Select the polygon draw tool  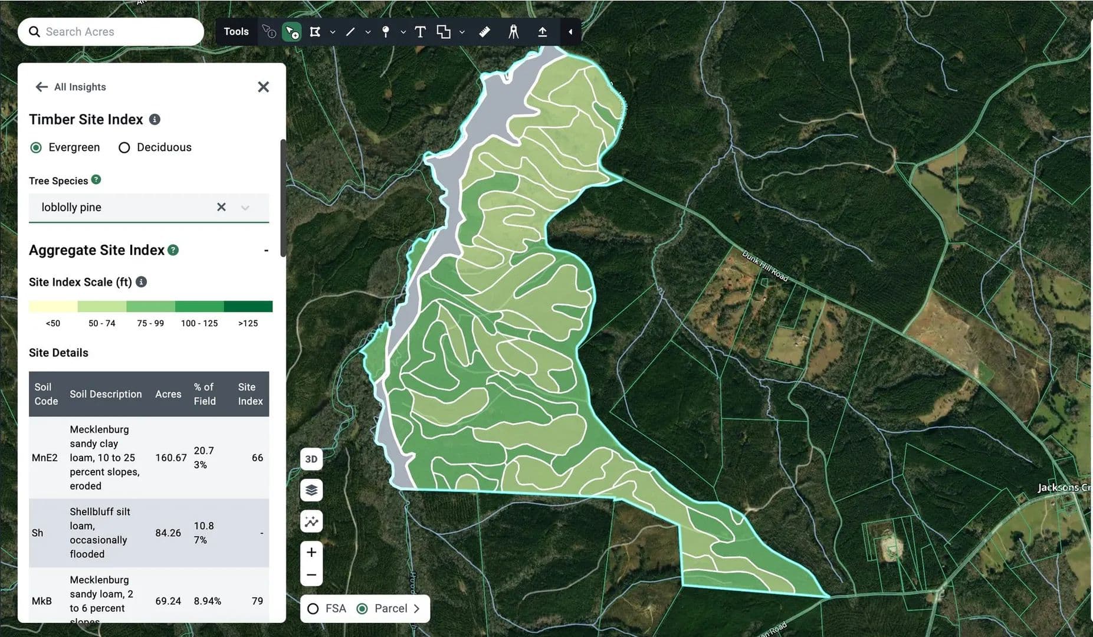point(315,32)
